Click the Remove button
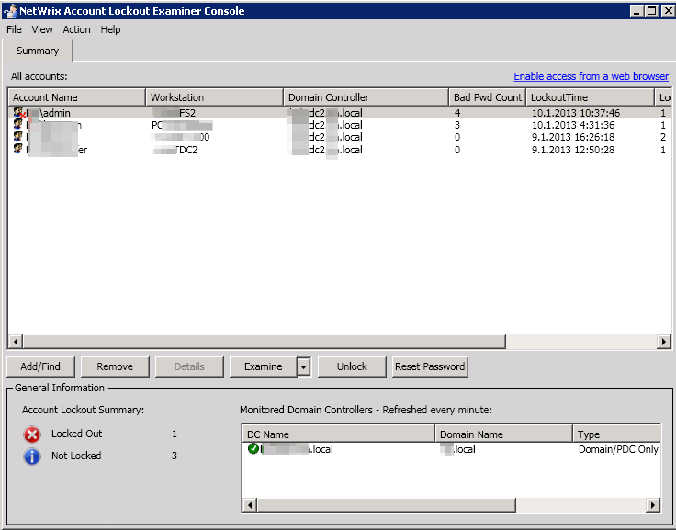This screenshot has height=530, width=676. pyautogui.click(x=115, y=366)
